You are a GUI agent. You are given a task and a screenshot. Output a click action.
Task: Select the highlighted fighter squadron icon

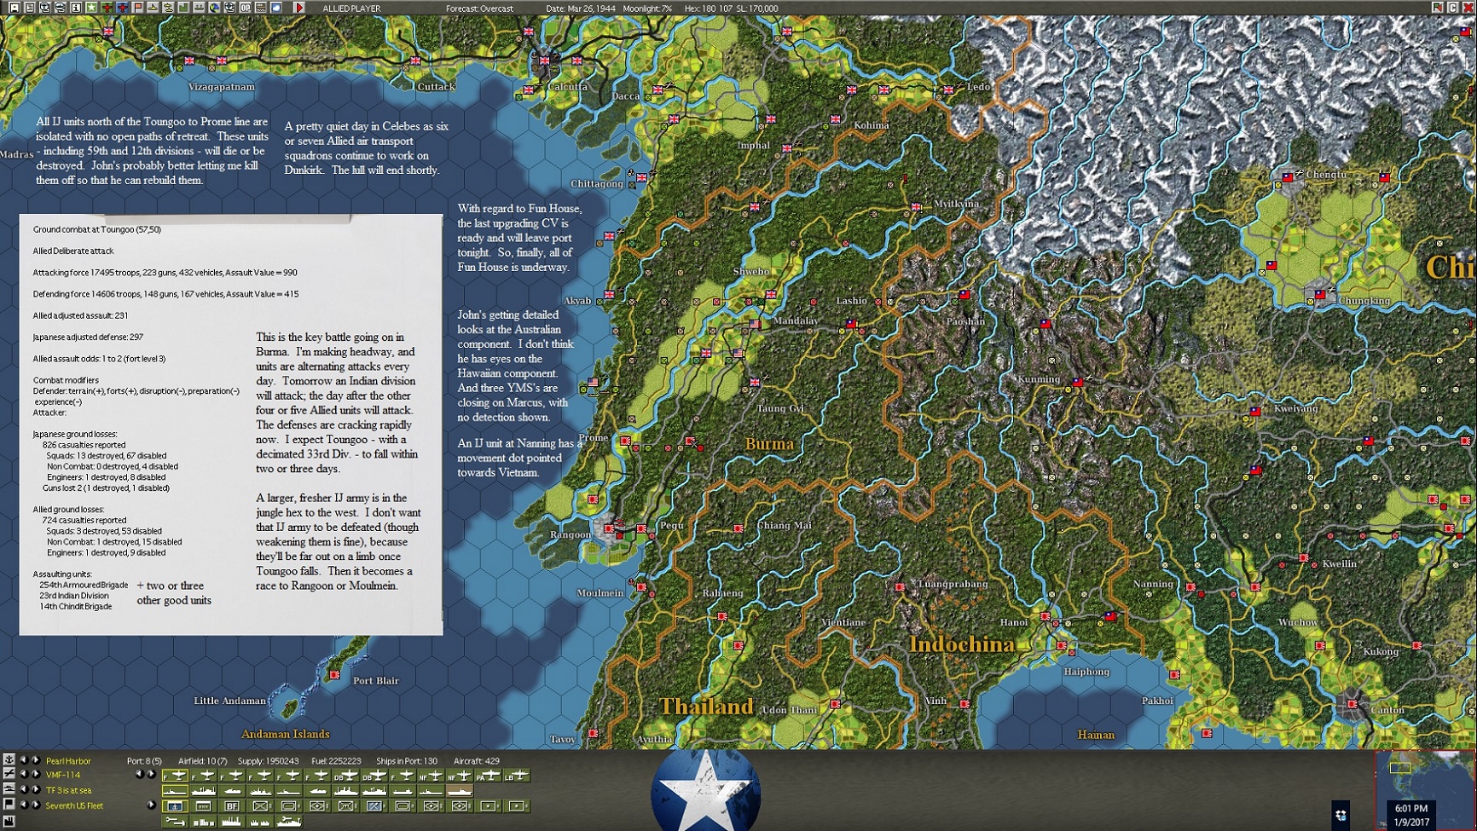coord(175,776)
